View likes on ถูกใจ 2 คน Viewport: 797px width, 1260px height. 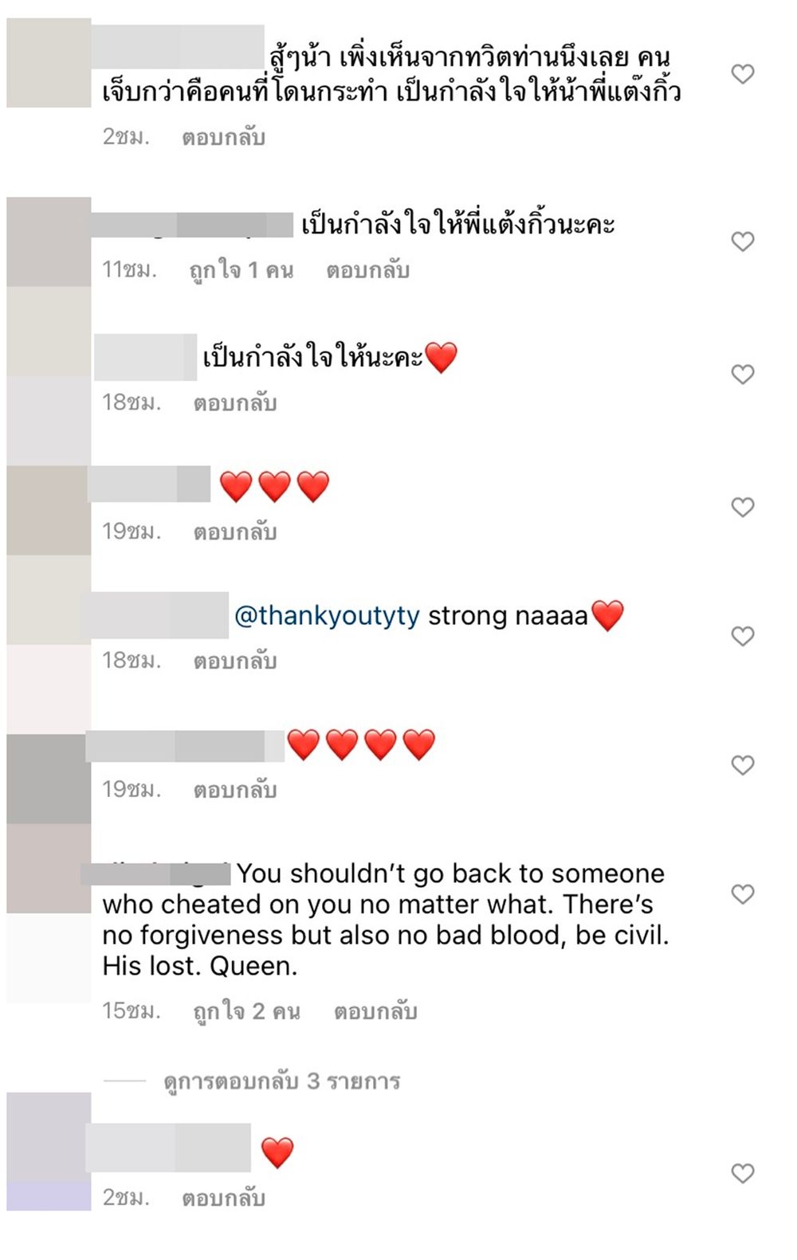pos(247,1011)
